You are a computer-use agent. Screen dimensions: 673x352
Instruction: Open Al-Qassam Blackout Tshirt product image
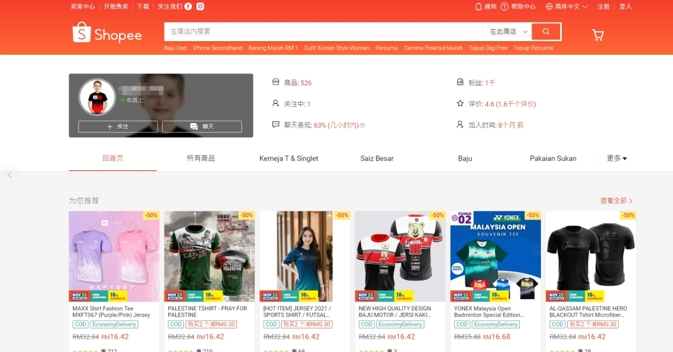591,256
